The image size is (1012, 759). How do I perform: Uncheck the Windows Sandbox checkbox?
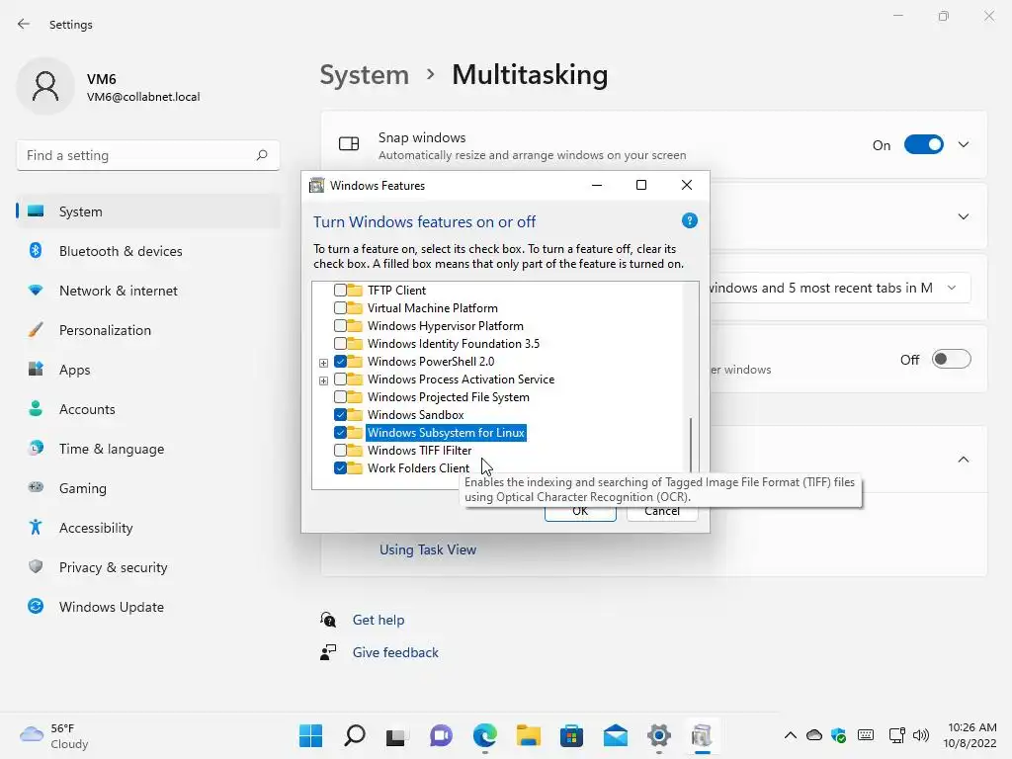pos(340,414)
